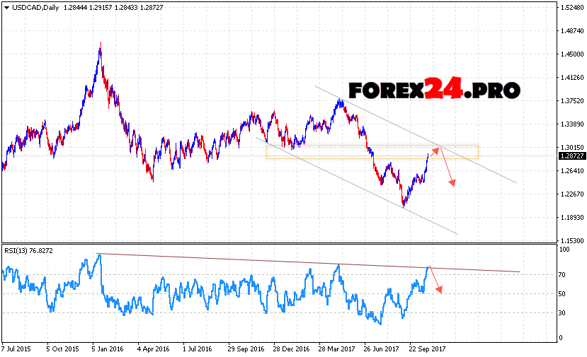Screen dimensions: 587x357
Task: Select the long red downward arrow on price chart
Action: [x=446, y=168]
